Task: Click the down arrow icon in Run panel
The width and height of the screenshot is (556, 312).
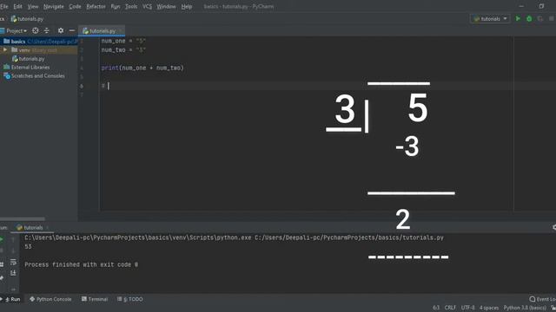Action: 13,251
